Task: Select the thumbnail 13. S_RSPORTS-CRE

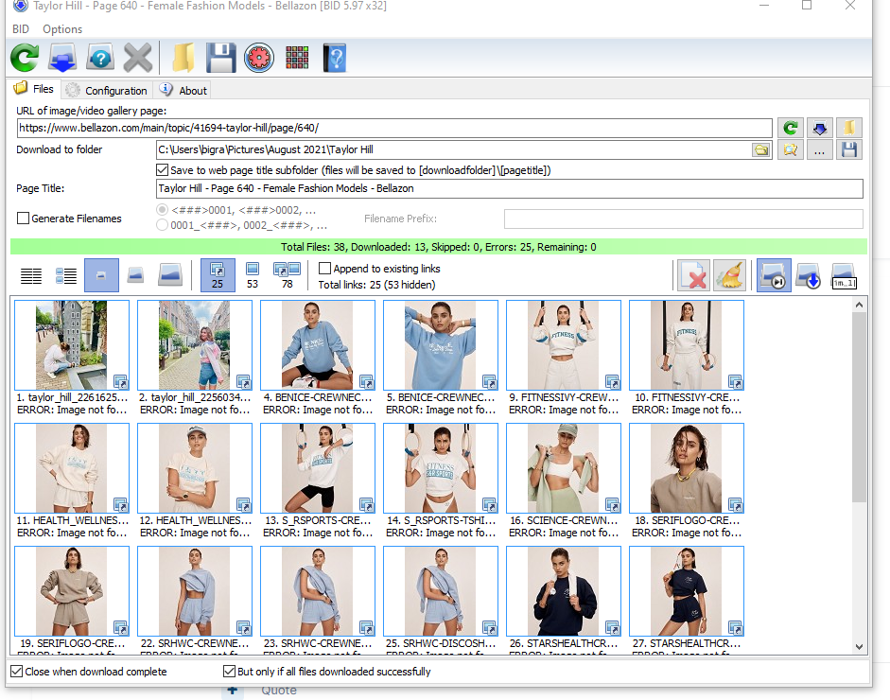Action: point(318,468)
